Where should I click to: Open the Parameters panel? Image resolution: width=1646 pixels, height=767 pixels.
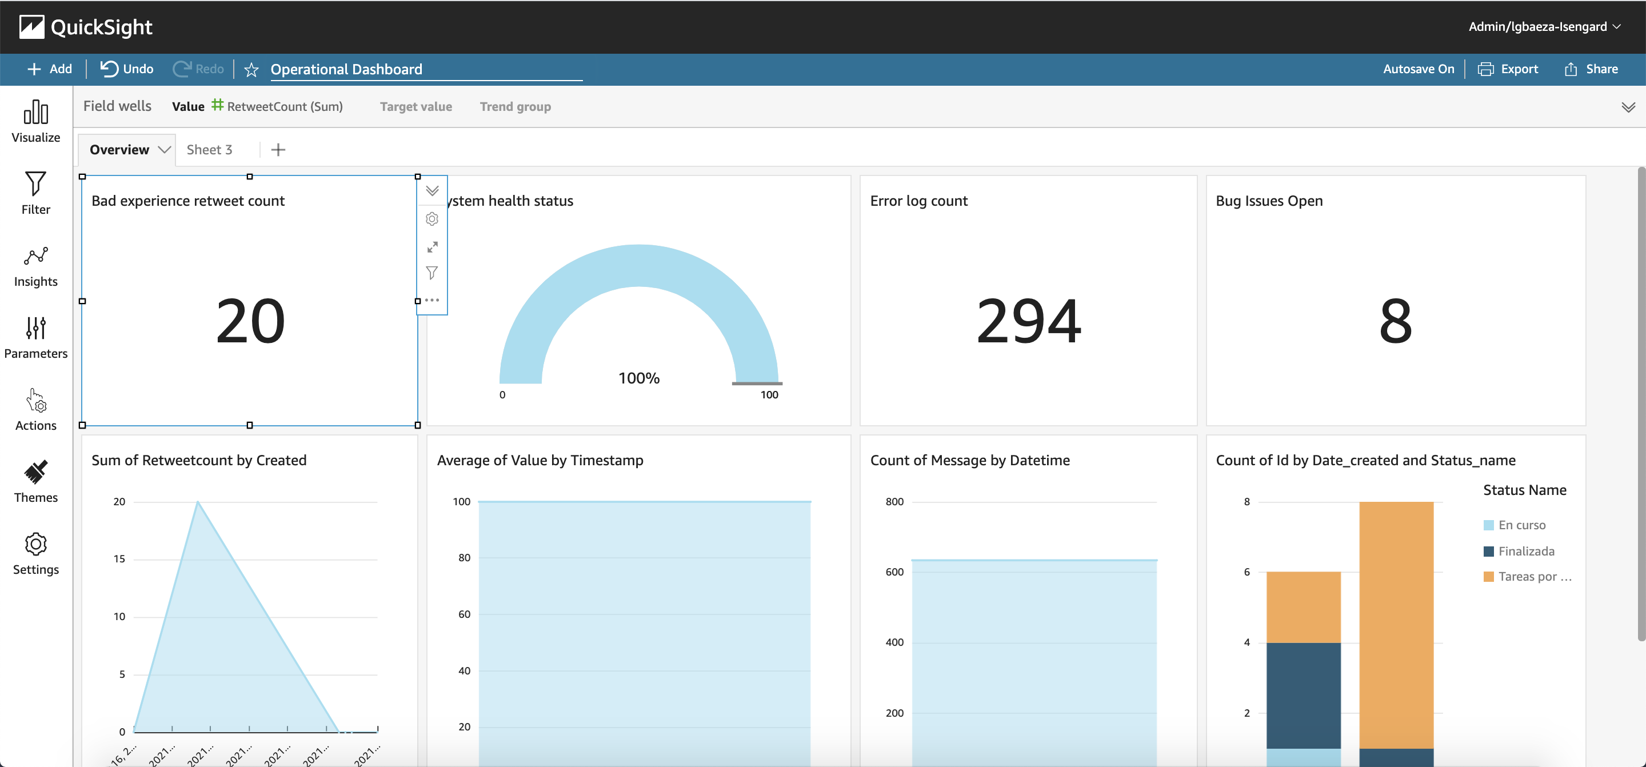[36, 337]
